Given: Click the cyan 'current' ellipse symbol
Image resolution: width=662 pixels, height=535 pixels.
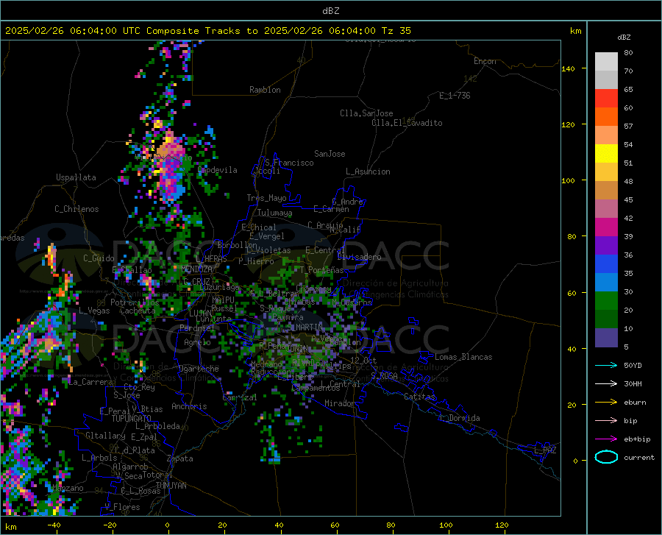Looking at the screenshot, I should click(606, 457).
